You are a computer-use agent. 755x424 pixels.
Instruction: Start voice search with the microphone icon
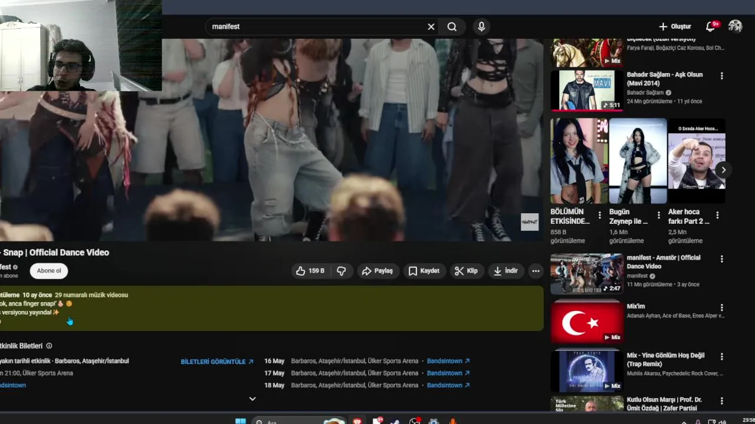pyautogui.click(x=481, y=26)
